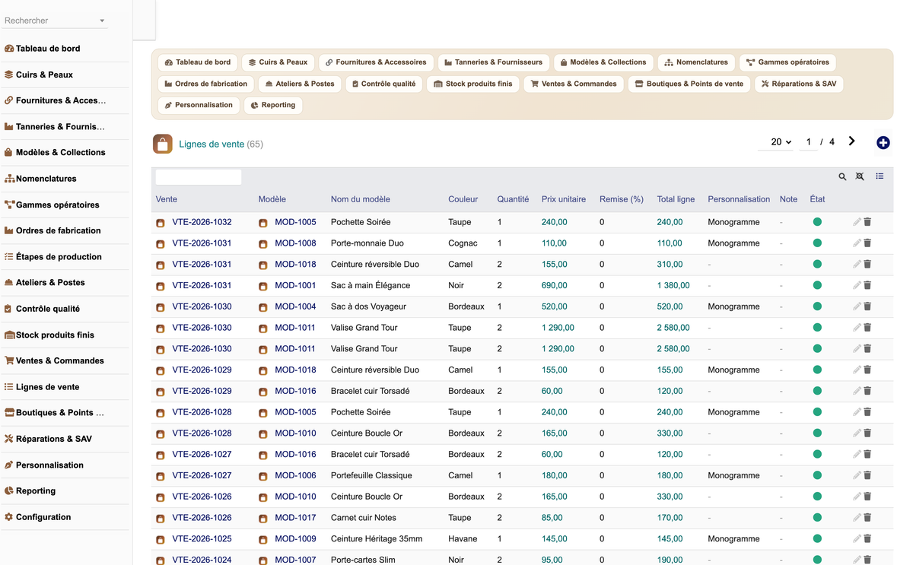The height and width of the screenshot is (565, 913).
Task: Go to next page arrow
Action: tap(852, 141)
